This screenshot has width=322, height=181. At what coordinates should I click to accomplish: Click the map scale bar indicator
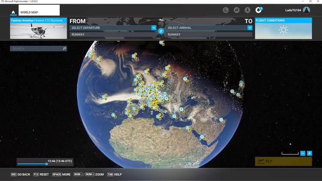(x=290, y=153)
